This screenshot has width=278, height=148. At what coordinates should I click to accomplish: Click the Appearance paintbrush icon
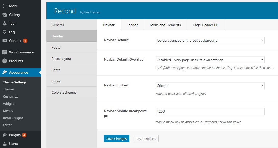coord(5,72)
